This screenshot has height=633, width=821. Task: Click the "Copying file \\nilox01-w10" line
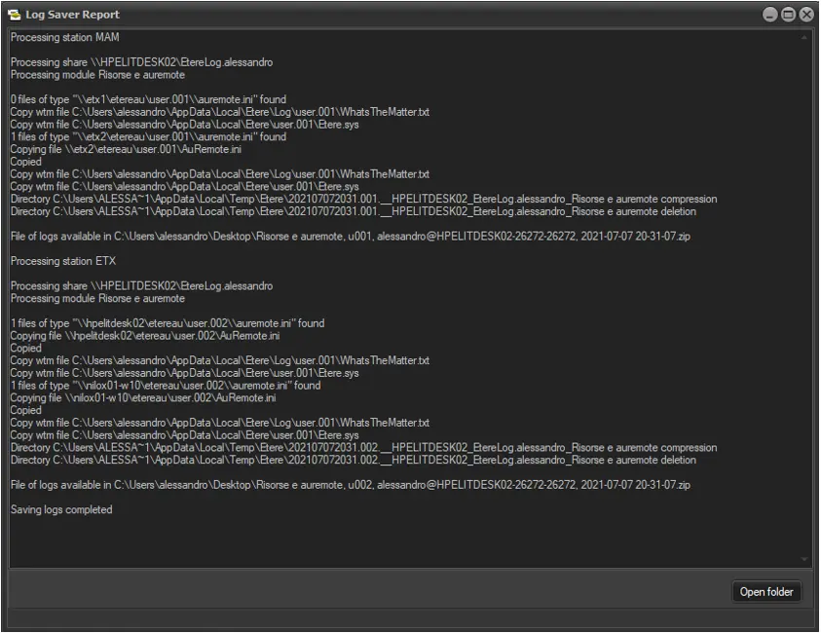point(143,398)
